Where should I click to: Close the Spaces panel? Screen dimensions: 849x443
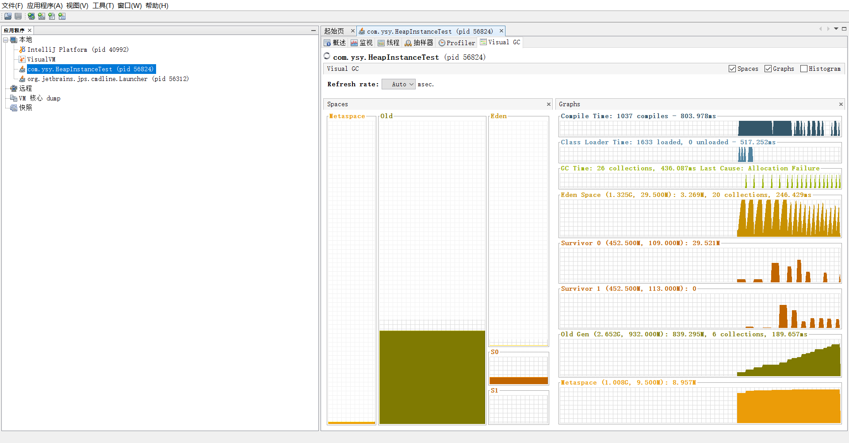tap(549, 104)
